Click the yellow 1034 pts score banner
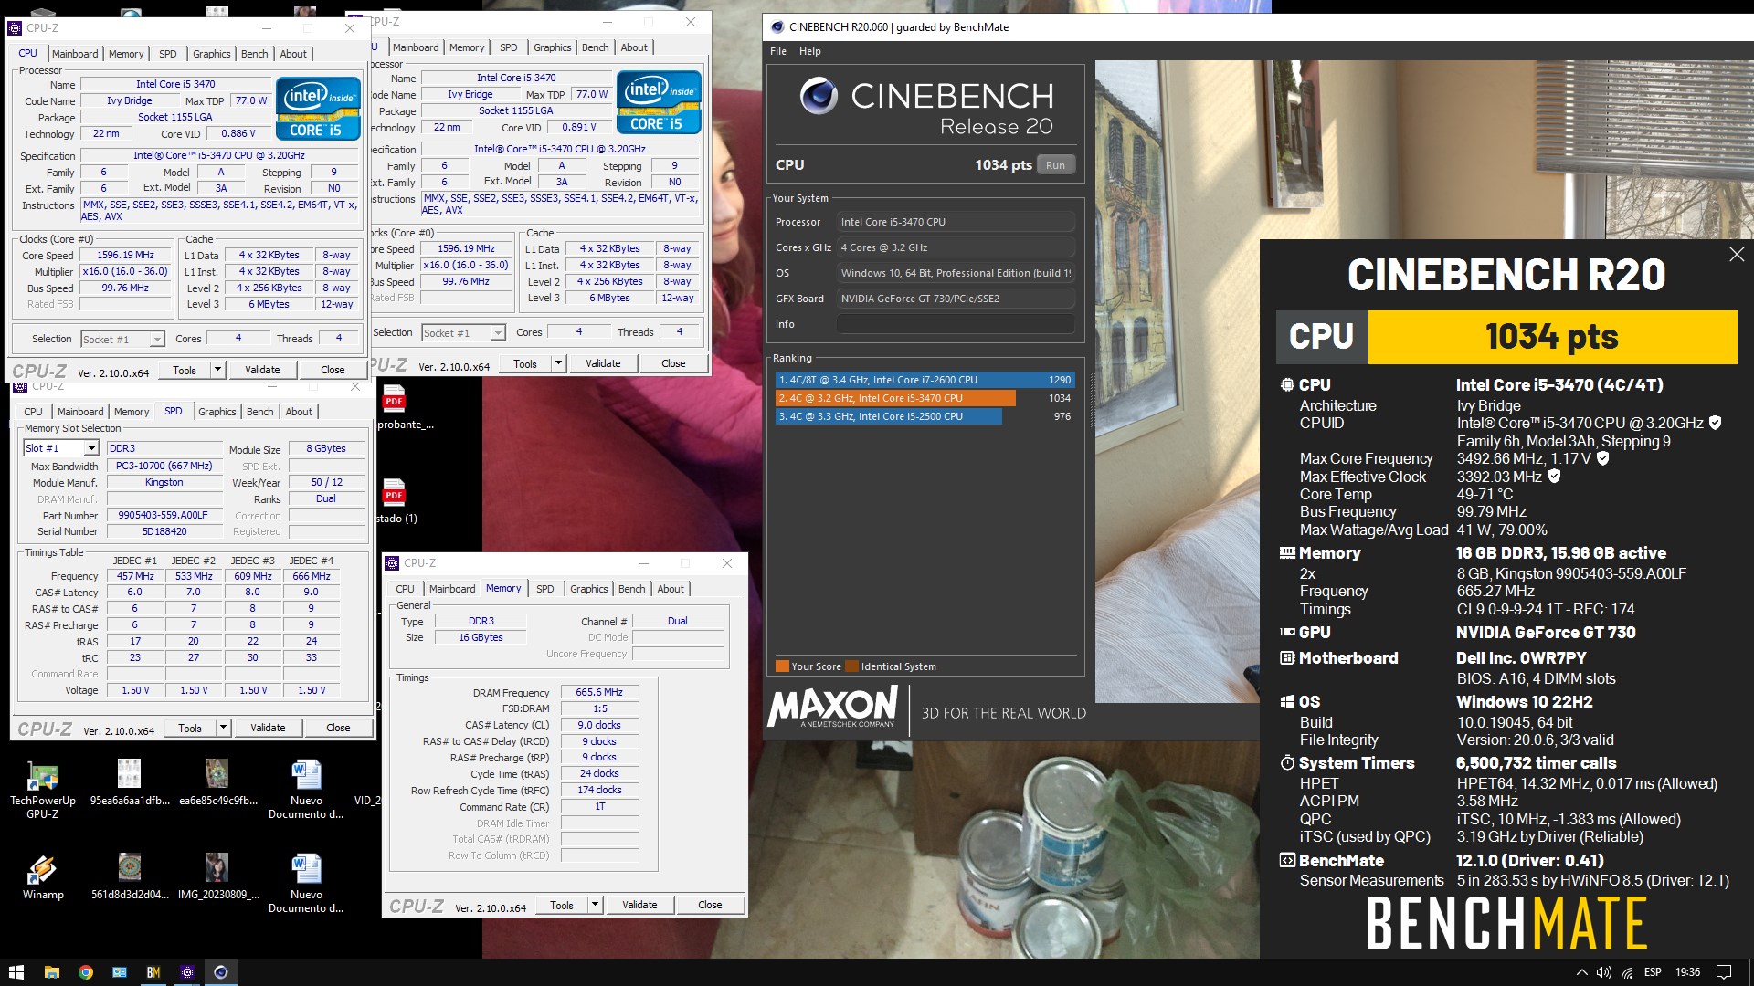The image size is (1754, 986). pos(1552,337)
